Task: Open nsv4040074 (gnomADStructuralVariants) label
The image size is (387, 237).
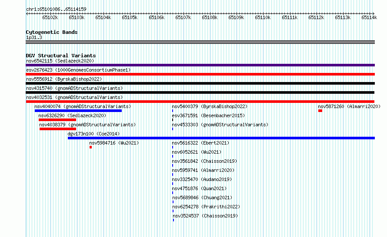Action: click(83, 106)
